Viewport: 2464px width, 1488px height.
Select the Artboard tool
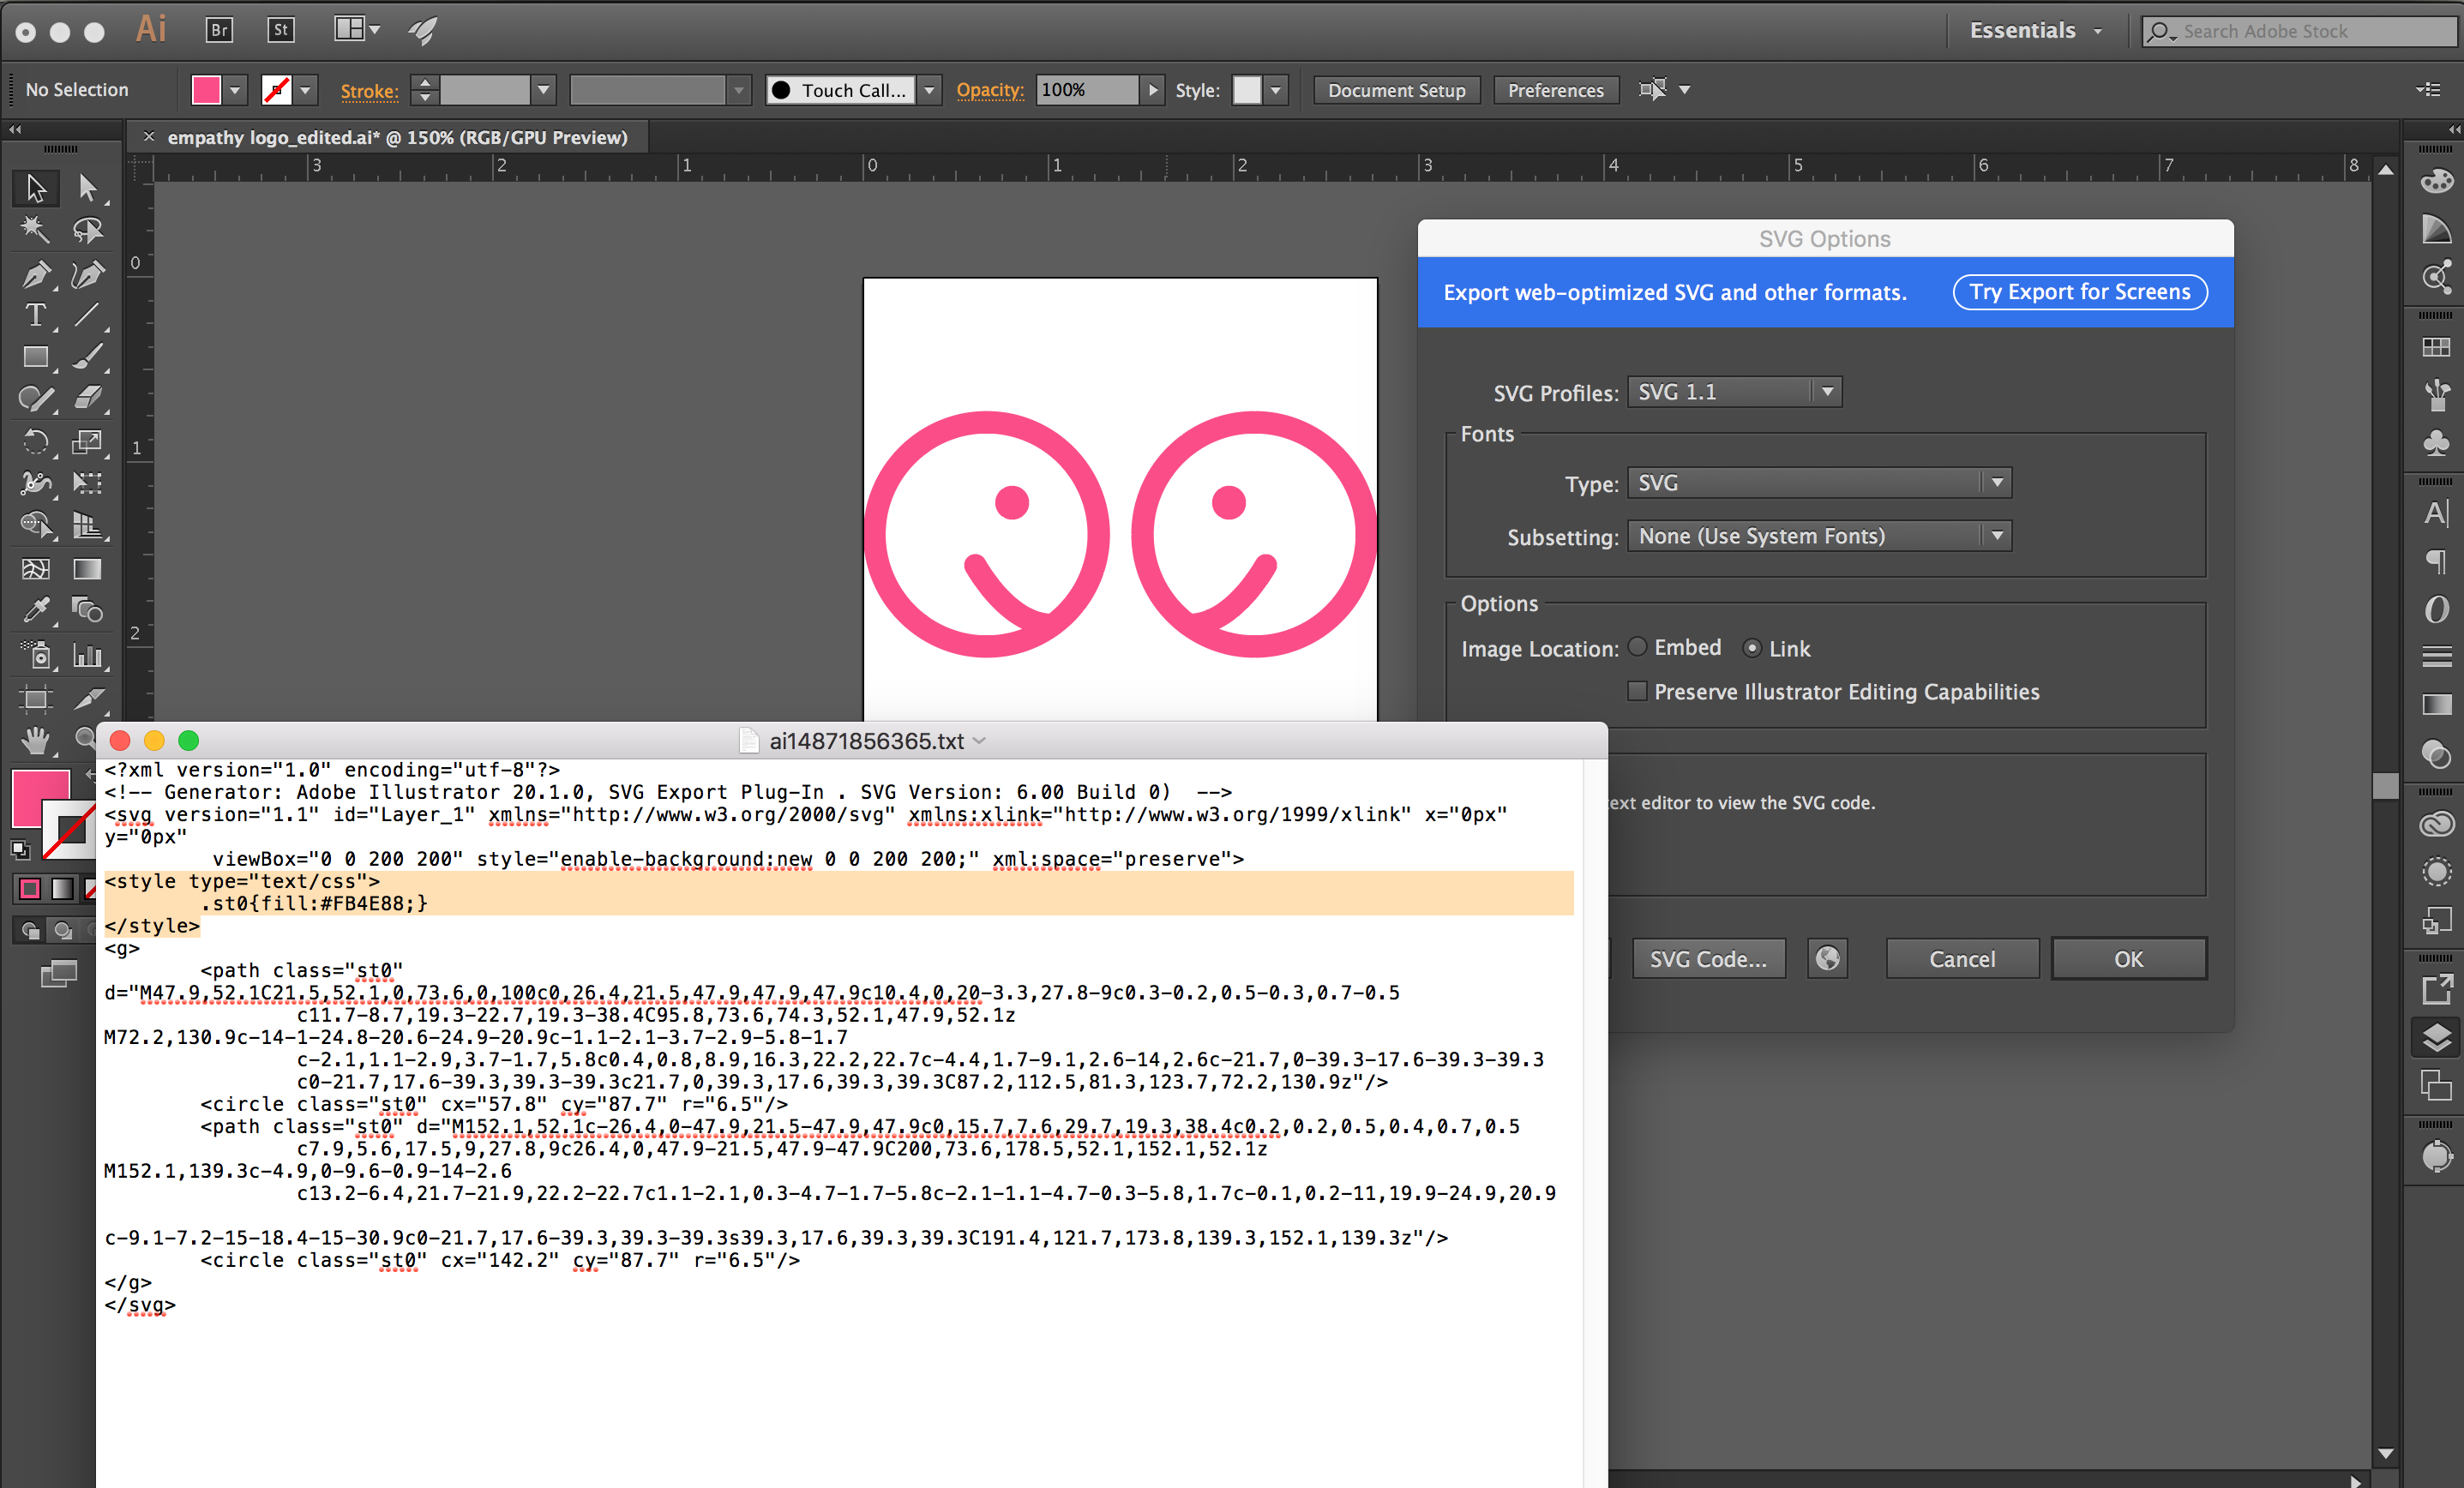click(x=36, y=698)
